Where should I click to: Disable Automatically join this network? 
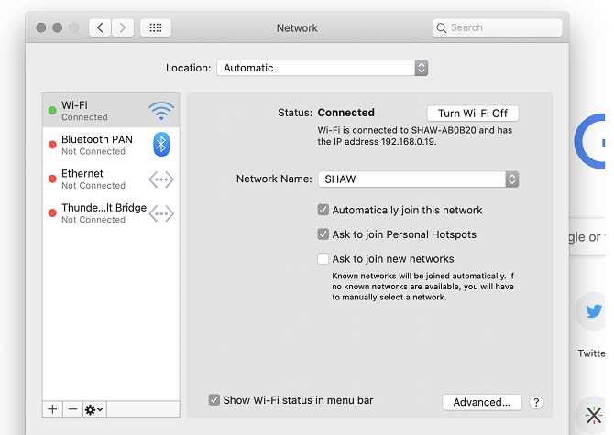[x=323, y=210]
